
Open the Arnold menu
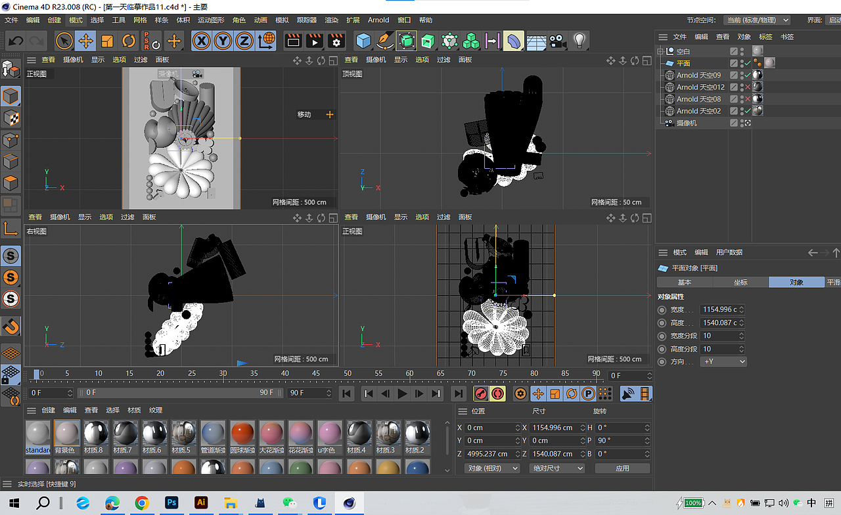(x=378, y=20)
